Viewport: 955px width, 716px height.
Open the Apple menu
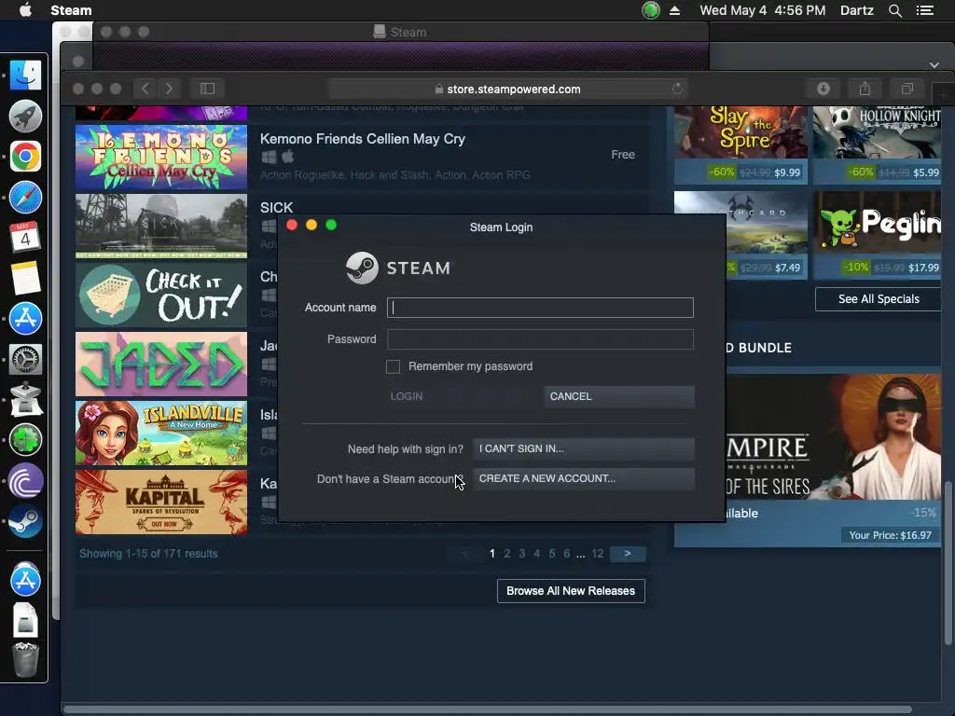pyautogui.click(x=25, y=9)
